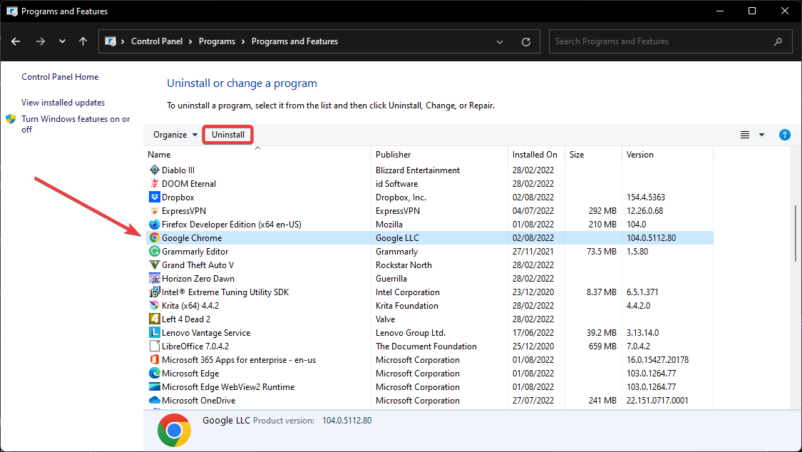Select the Microsoft Edge WebView2 Runtime icon

click(x=155, y=386)
